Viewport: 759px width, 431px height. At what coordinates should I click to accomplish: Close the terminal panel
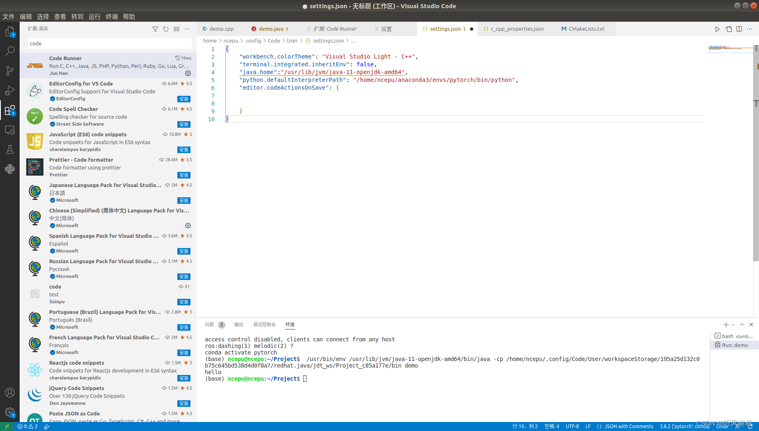point(751,325)
